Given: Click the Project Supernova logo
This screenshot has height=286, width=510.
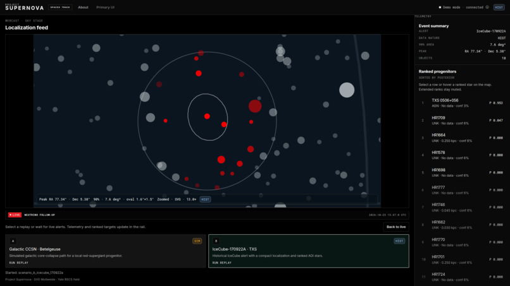Looking at the screenshot, I should (25, 7).
